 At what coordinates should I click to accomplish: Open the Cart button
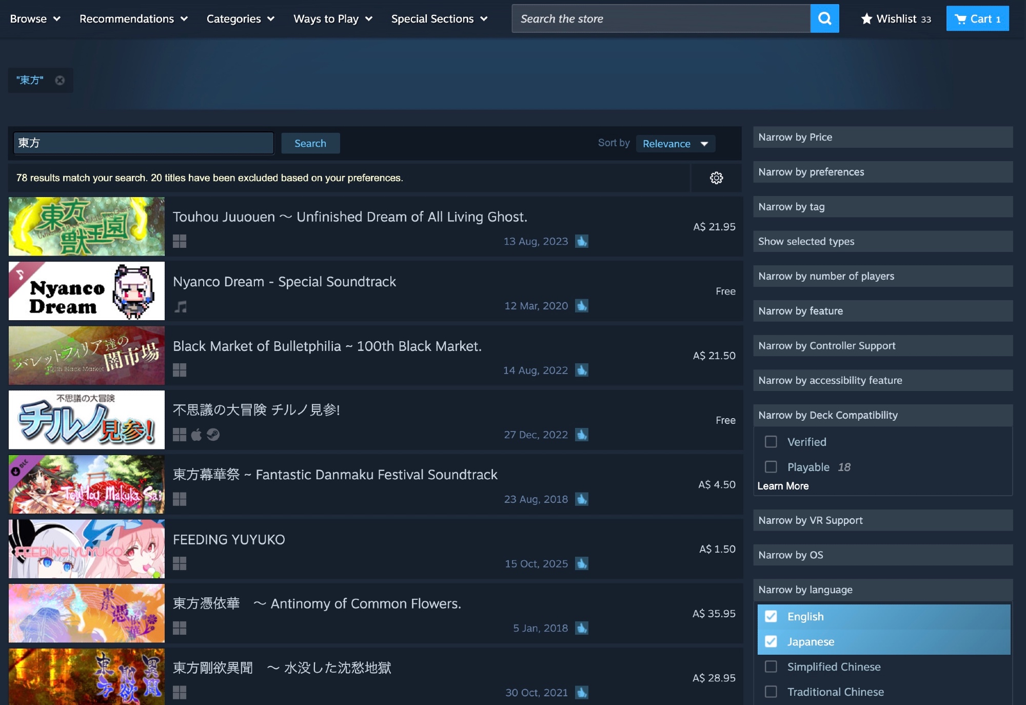[x=977, y=19]
